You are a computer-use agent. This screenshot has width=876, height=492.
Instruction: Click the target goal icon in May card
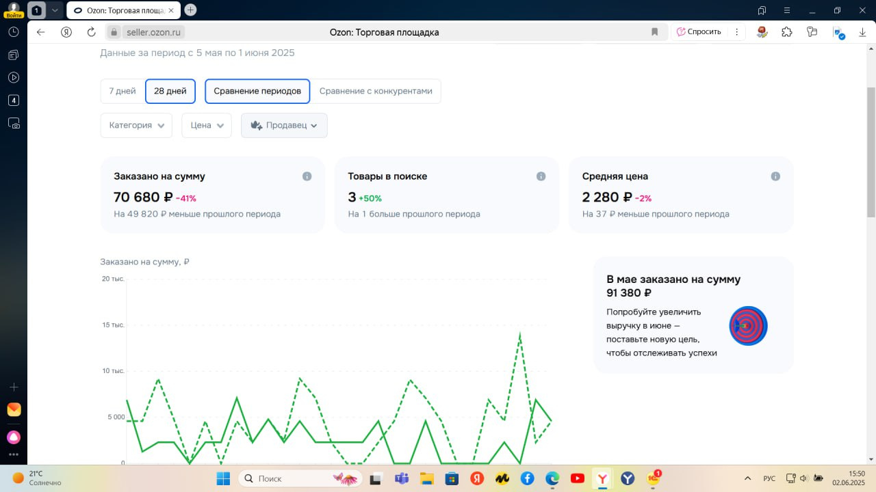click(x=748, y=326)
